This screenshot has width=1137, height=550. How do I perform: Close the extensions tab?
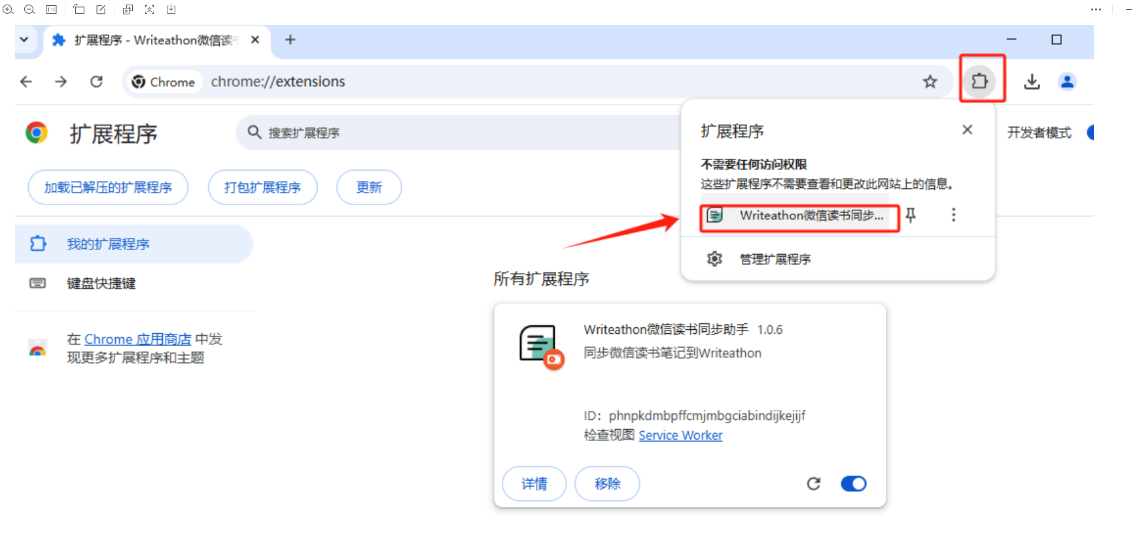point(255,40)
